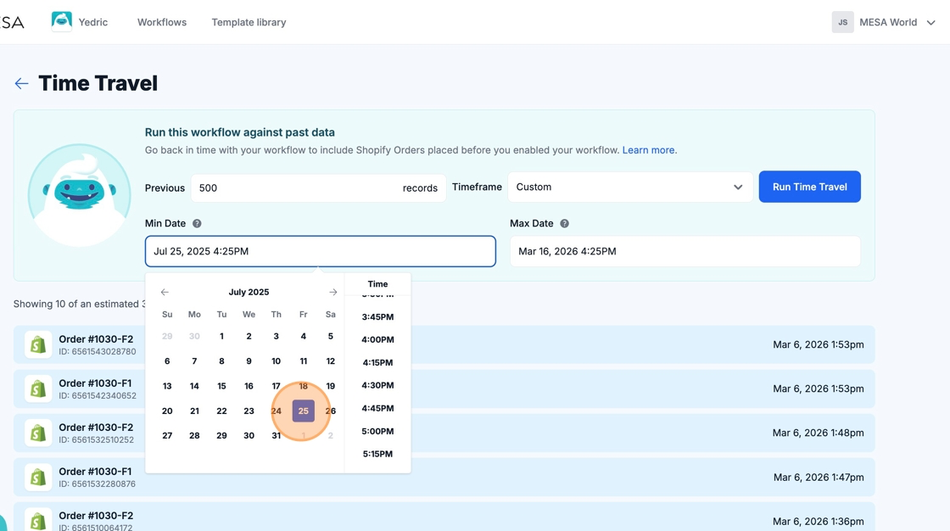This screenshot has height=531, width=950.
Task: Click the Min Date help icon
Action: (x=197, y=224)
